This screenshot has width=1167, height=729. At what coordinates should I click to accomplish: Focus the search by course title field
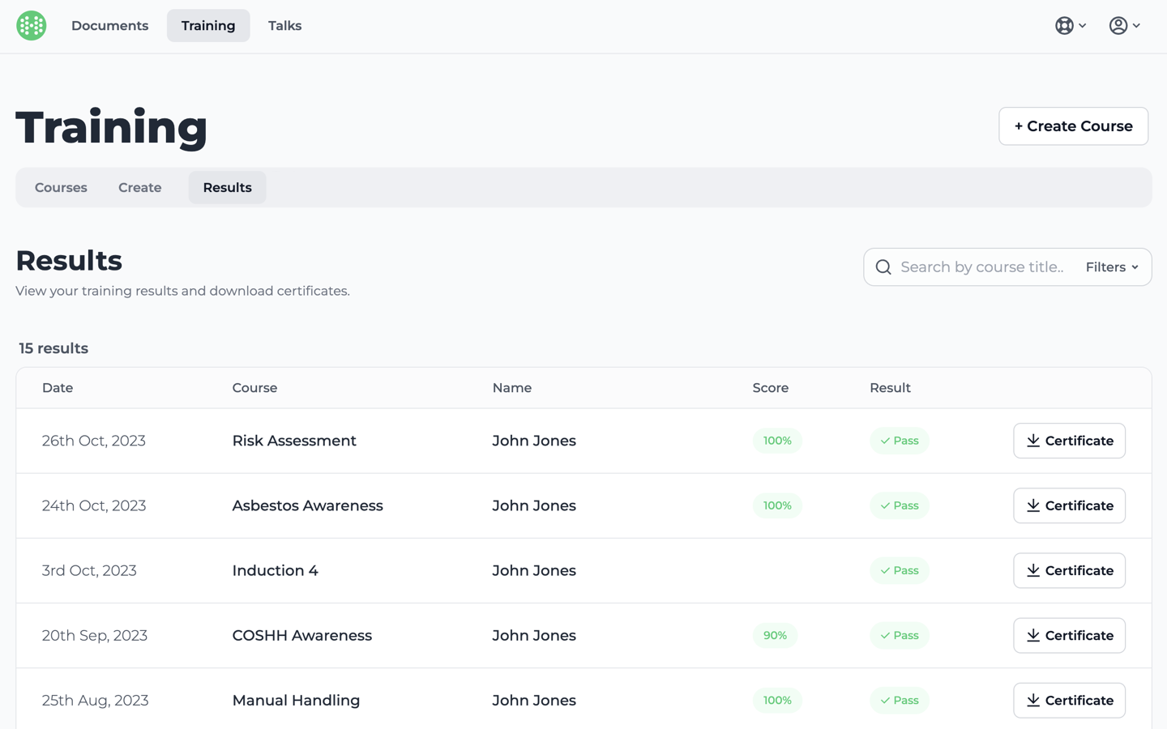tap(982, 267)
